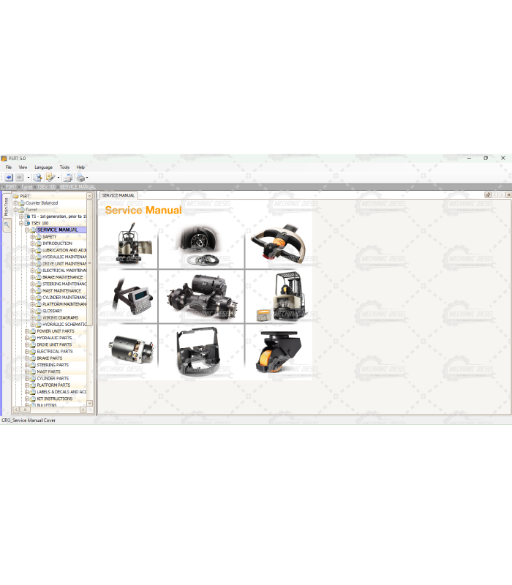
Task: Open the dropdown arrow beside the Print icon
Action: tap(87, 178)
